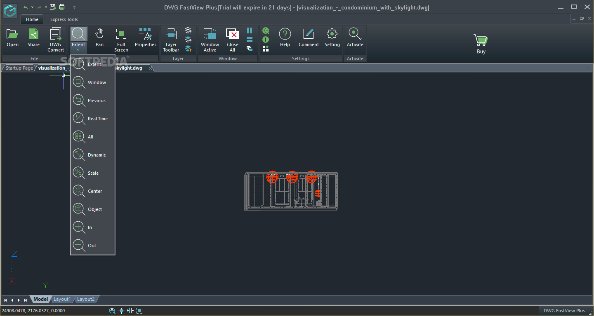Close all drawings with Close All
The height and width of the screenshot is (316, 594).
[x=233, y=40]
